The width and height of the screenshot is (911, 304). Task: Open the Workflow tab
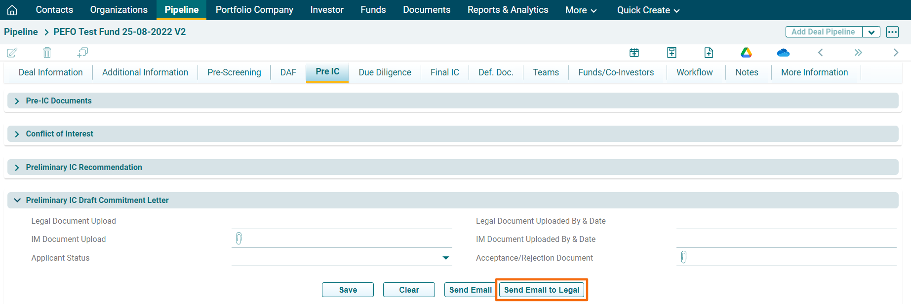(x=694, y=72)
